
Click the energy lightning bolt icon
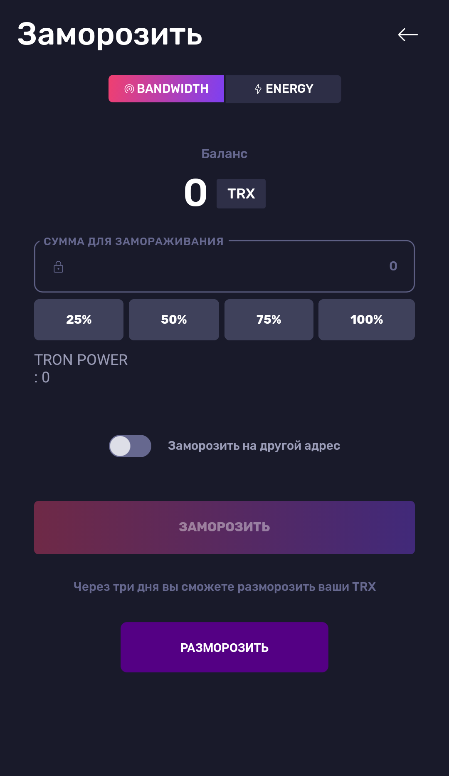tap(258, 89)
